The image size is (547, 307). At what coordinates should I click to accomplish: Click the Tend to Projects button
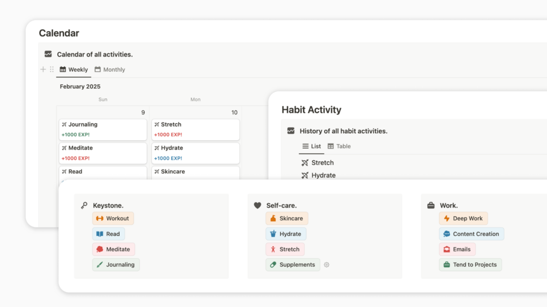(470, 265)
